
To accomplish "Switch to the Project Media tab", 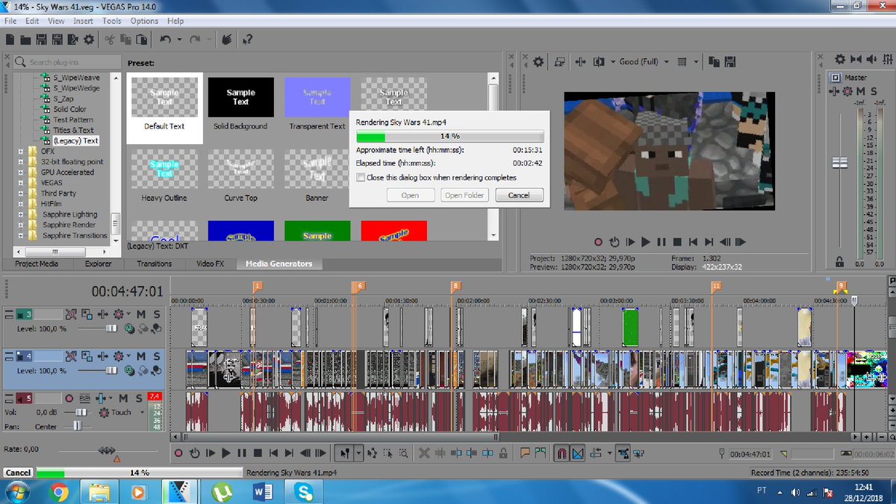I will pos(37,264).
